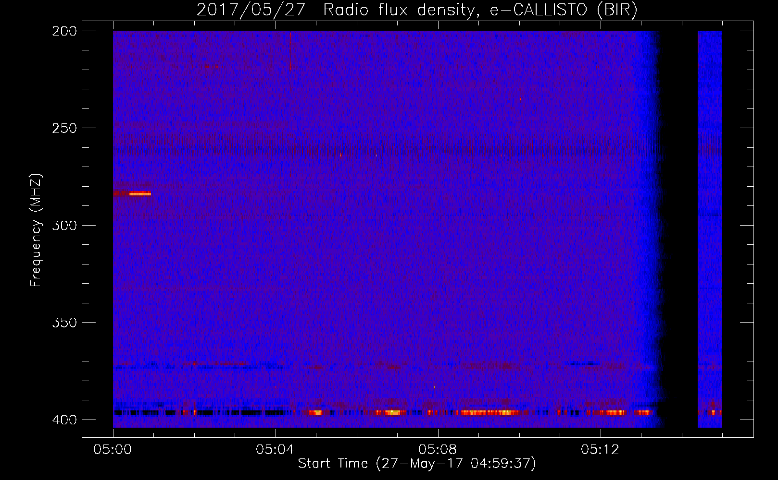
Task: Click the 05:08 time tick label
Action: [438, 450]
